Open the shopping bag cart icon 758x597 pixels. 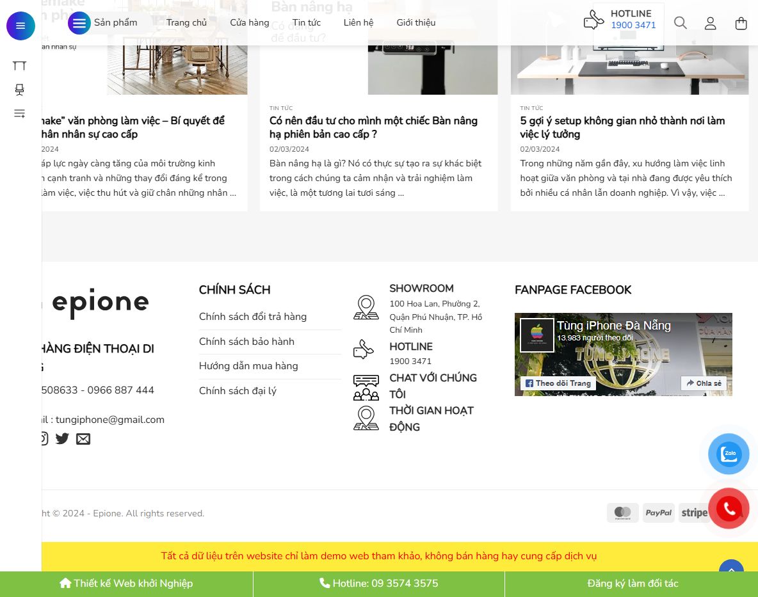741,23
